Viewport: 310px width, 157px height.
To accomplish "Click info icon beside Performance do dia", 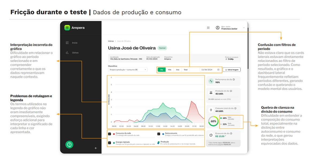I will (234, 79).
